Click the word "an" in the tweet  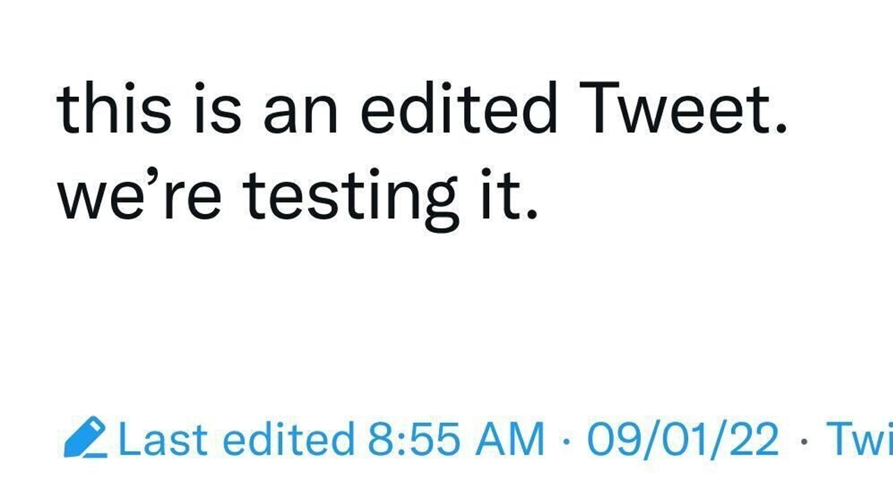point(300,115)
